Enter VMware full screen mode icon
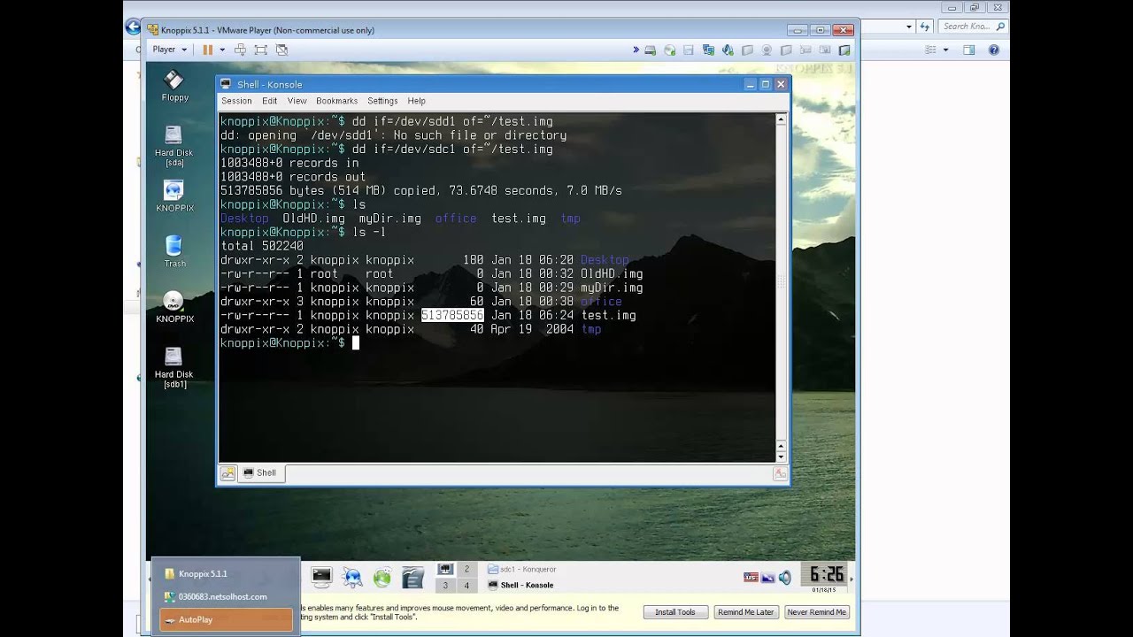1133x637 pixels. coord(260,50)
